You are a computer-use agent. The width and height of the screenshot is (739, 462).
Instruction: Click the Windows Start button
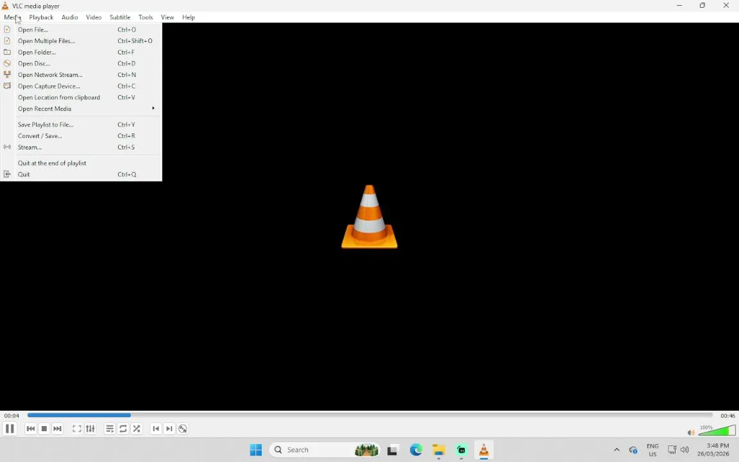tap(256, 450)
